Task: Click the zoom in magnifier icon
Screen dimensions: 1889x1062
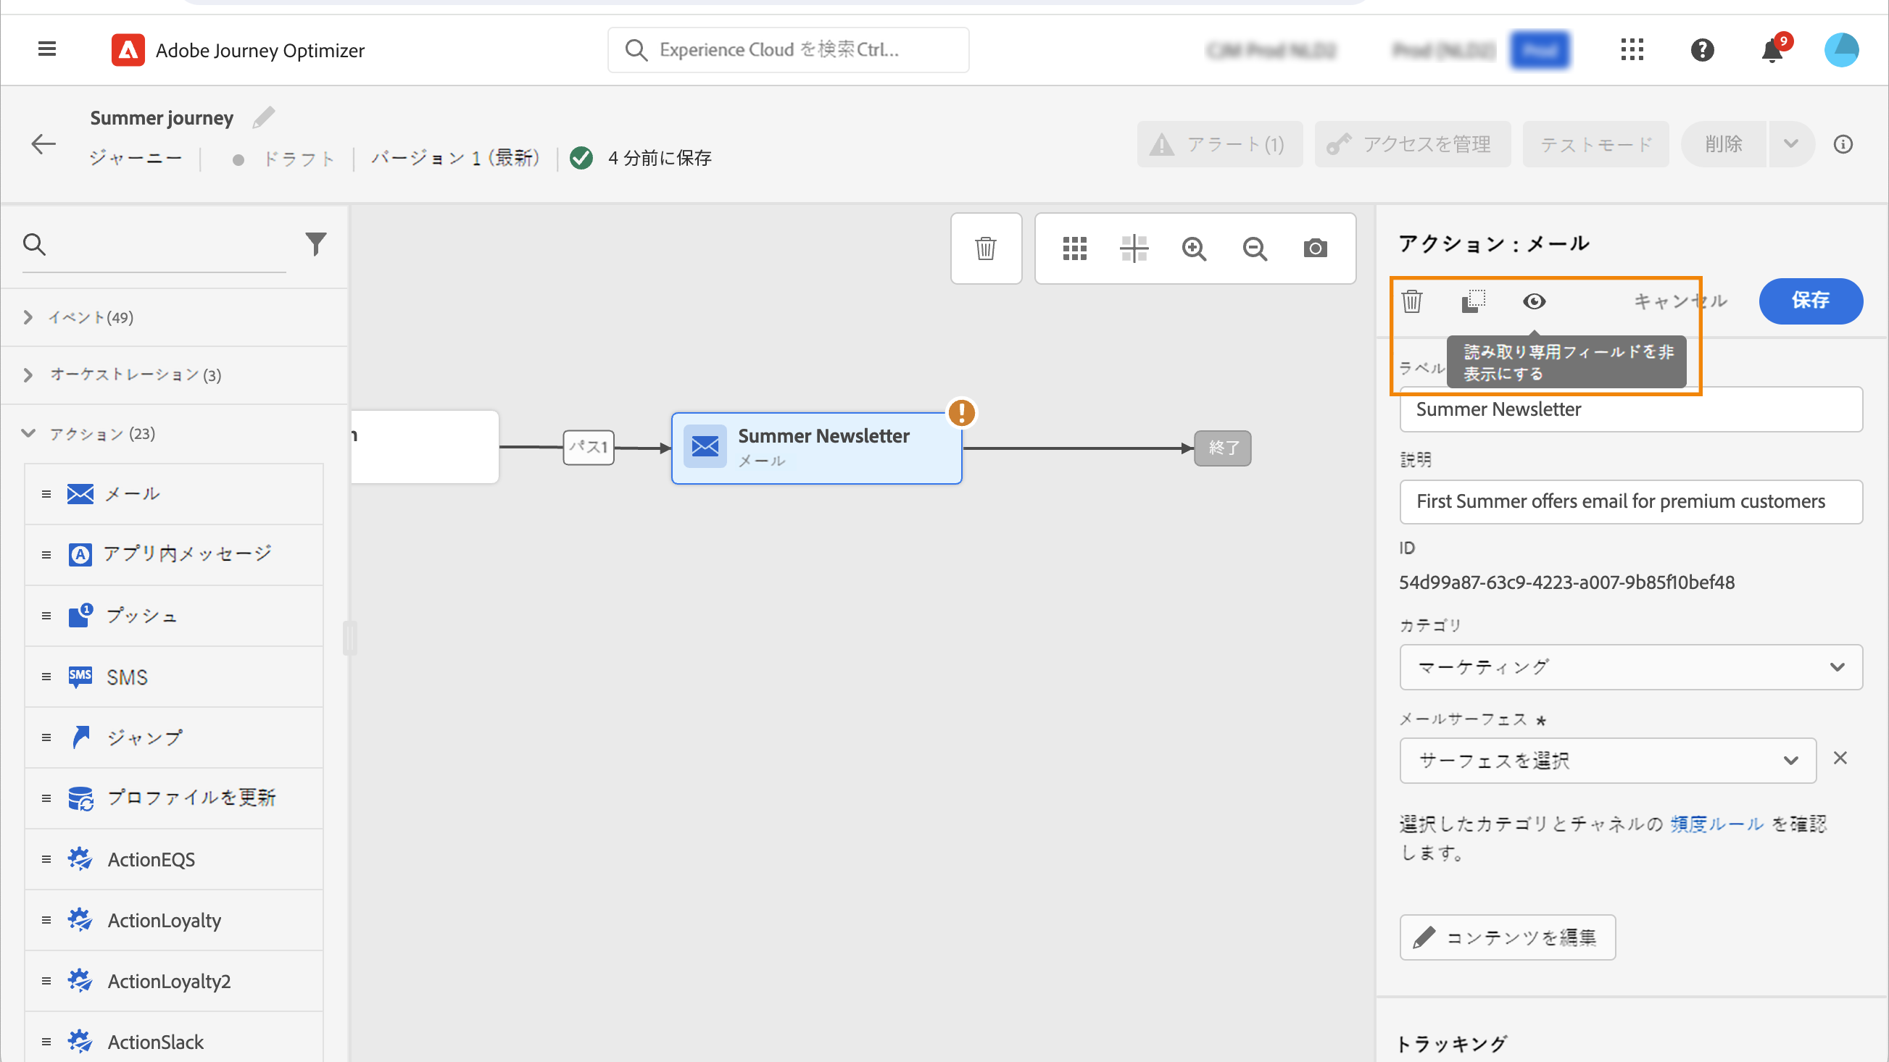Action: pos(1194,248)
